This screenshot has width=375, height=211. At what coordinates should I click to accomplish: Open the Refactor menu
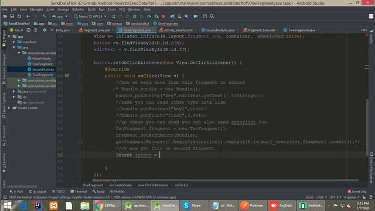(x=78, y=9)
